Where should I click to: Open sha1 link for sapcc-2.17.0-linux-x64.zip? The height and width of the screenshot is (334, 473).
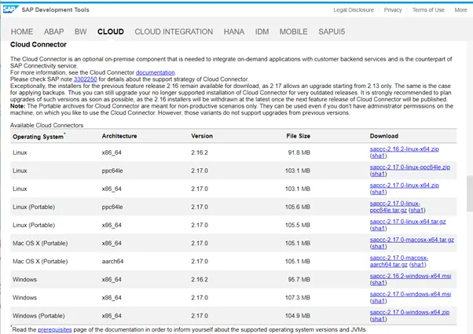(378, 192)
